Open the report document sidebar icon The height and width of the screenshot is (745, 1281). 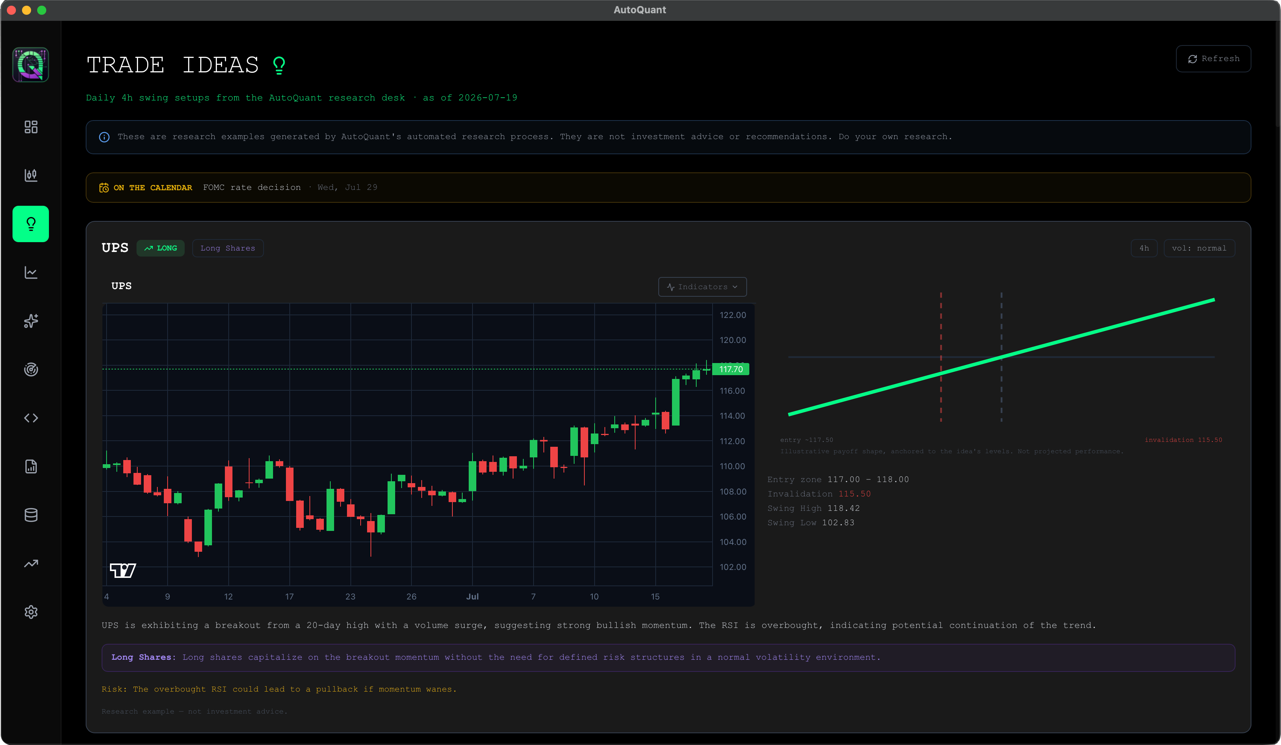click(31, 466)
